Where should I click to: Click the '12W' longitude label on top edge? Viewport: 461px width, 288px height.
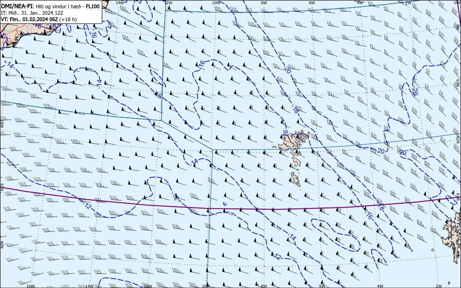(x=168, y=3)
